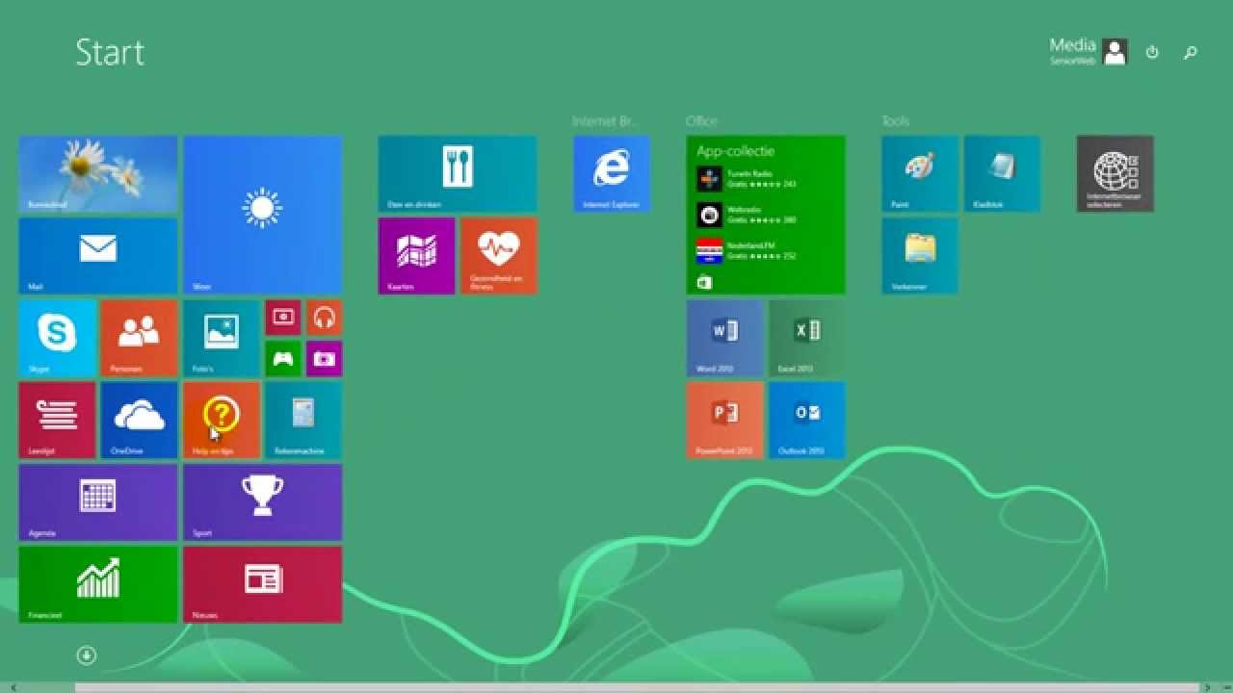
Task: Click the Internet Br... group title
Action: click(x=605, y=121)
